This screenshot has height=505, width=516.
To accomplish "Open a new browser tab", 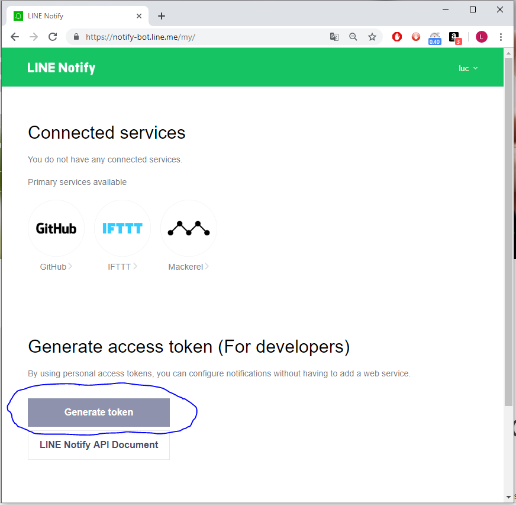I will [162, 16].
